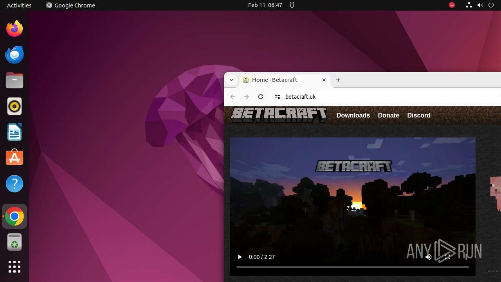501x282 pixels.
Task: Go back in Chrome
Action: pos(232,97)
